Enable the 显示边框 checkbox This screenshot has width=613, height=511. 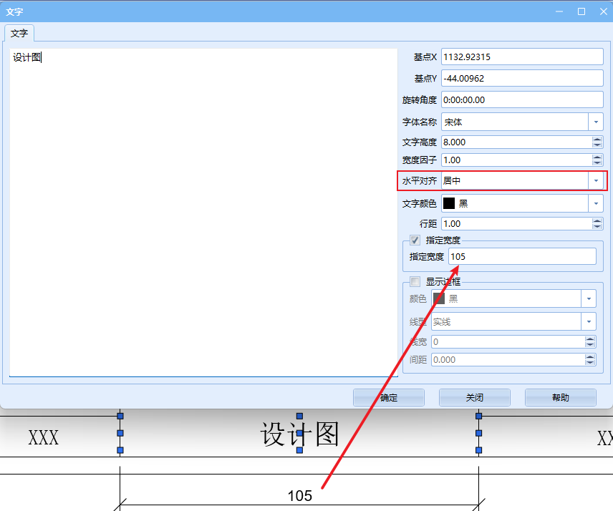415,282
